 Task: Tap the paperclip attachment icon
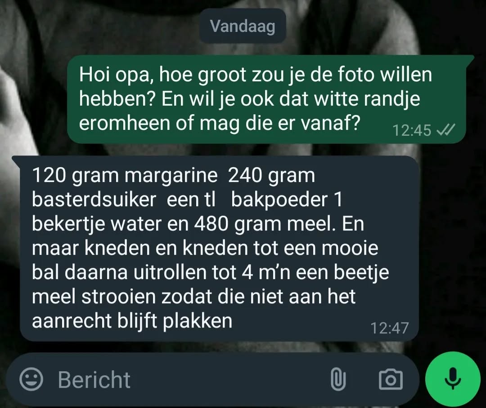point(338,379)
